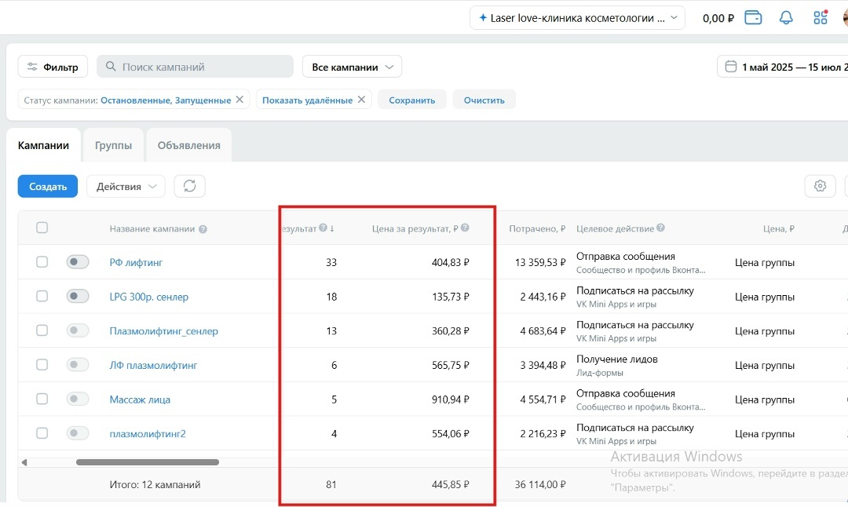Open table settings gear icon
The height and width of the screenshot is (507, 848).
820,187
